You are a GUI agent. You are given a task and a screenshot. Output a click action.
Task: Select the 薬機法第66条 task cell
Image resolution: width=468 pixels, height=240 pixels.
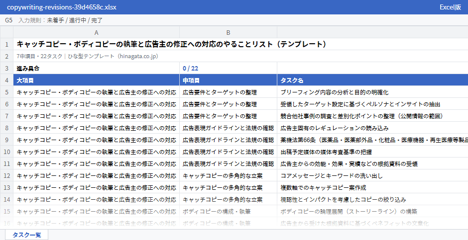click(x=372, y=140)
